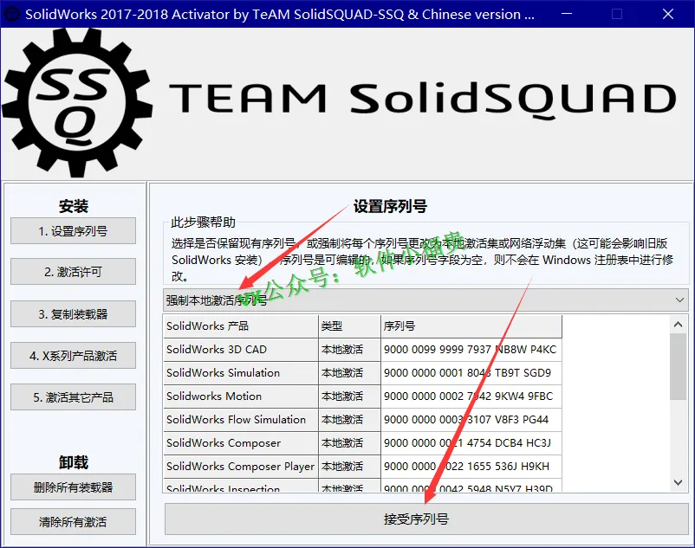Select 'SolidWorks Simulation' product cell
The image size is (695, 548).
pos(241,373)
